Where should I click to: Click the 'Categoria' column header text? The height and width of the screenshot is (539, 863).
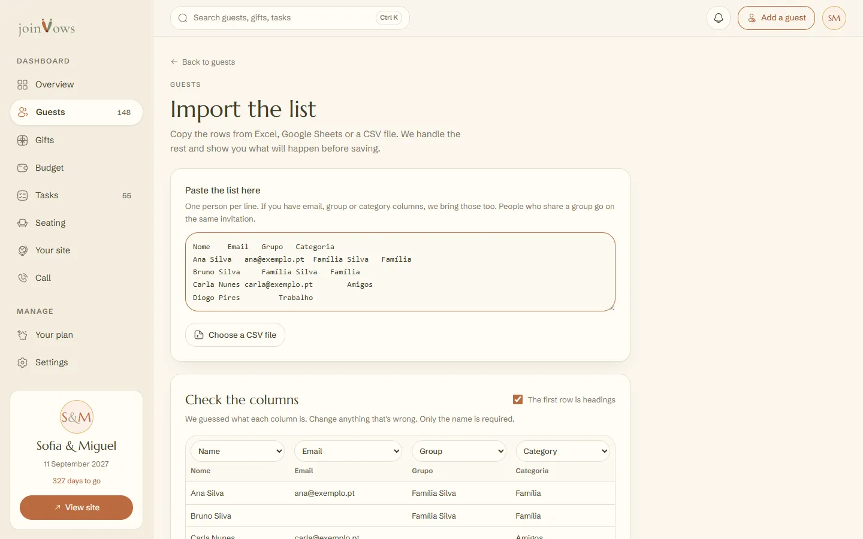point(532,471)
